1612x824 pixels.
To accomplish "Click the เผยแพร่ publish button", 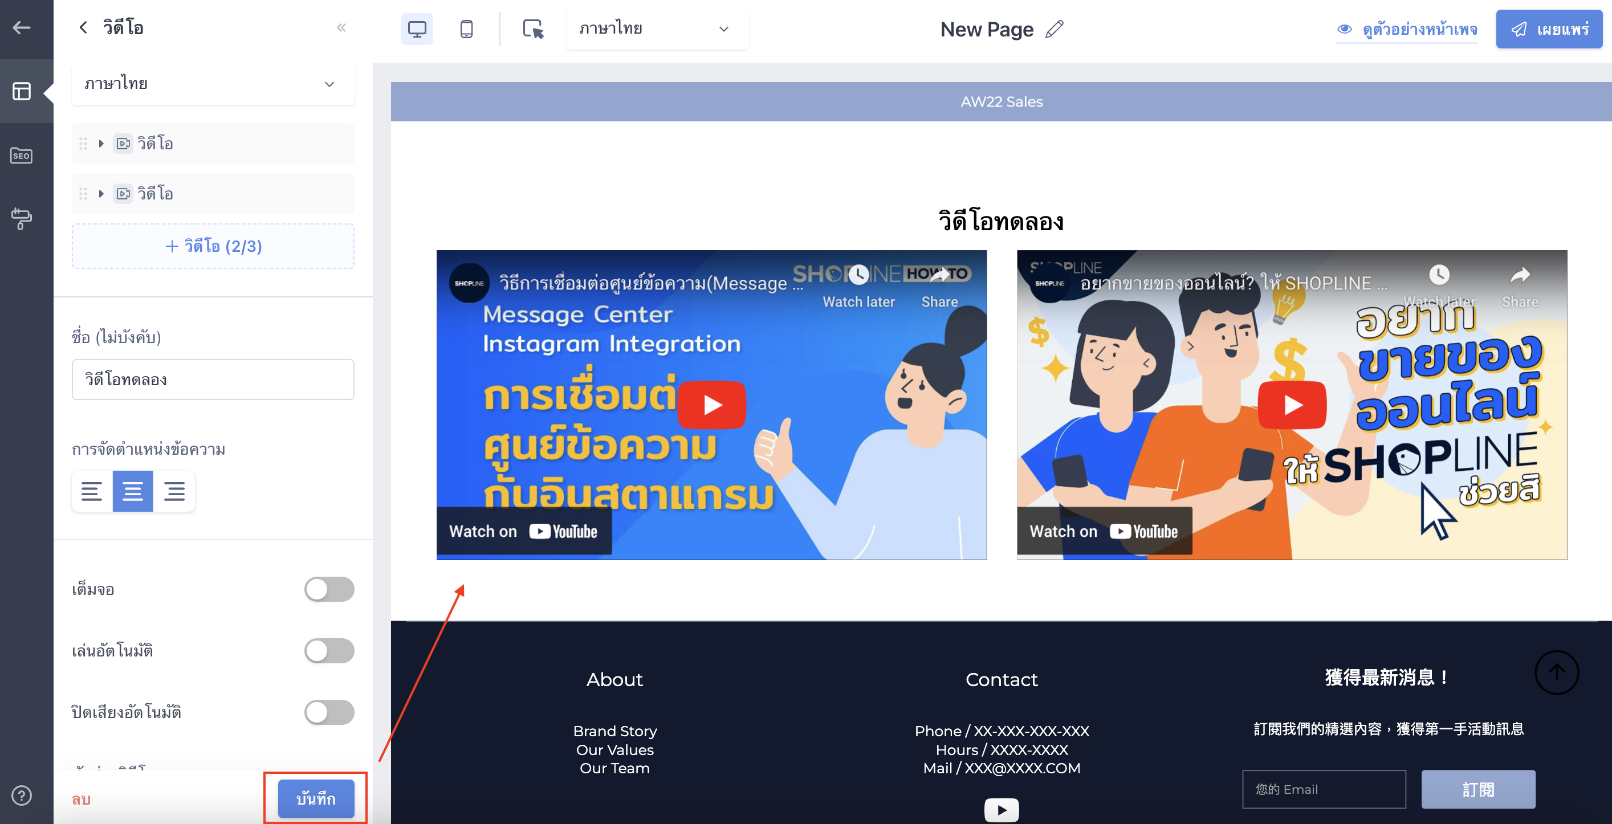I will tap(1549, 29).
